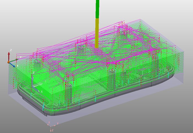Click the white Y label near the green axis

[x=21, y=57]
